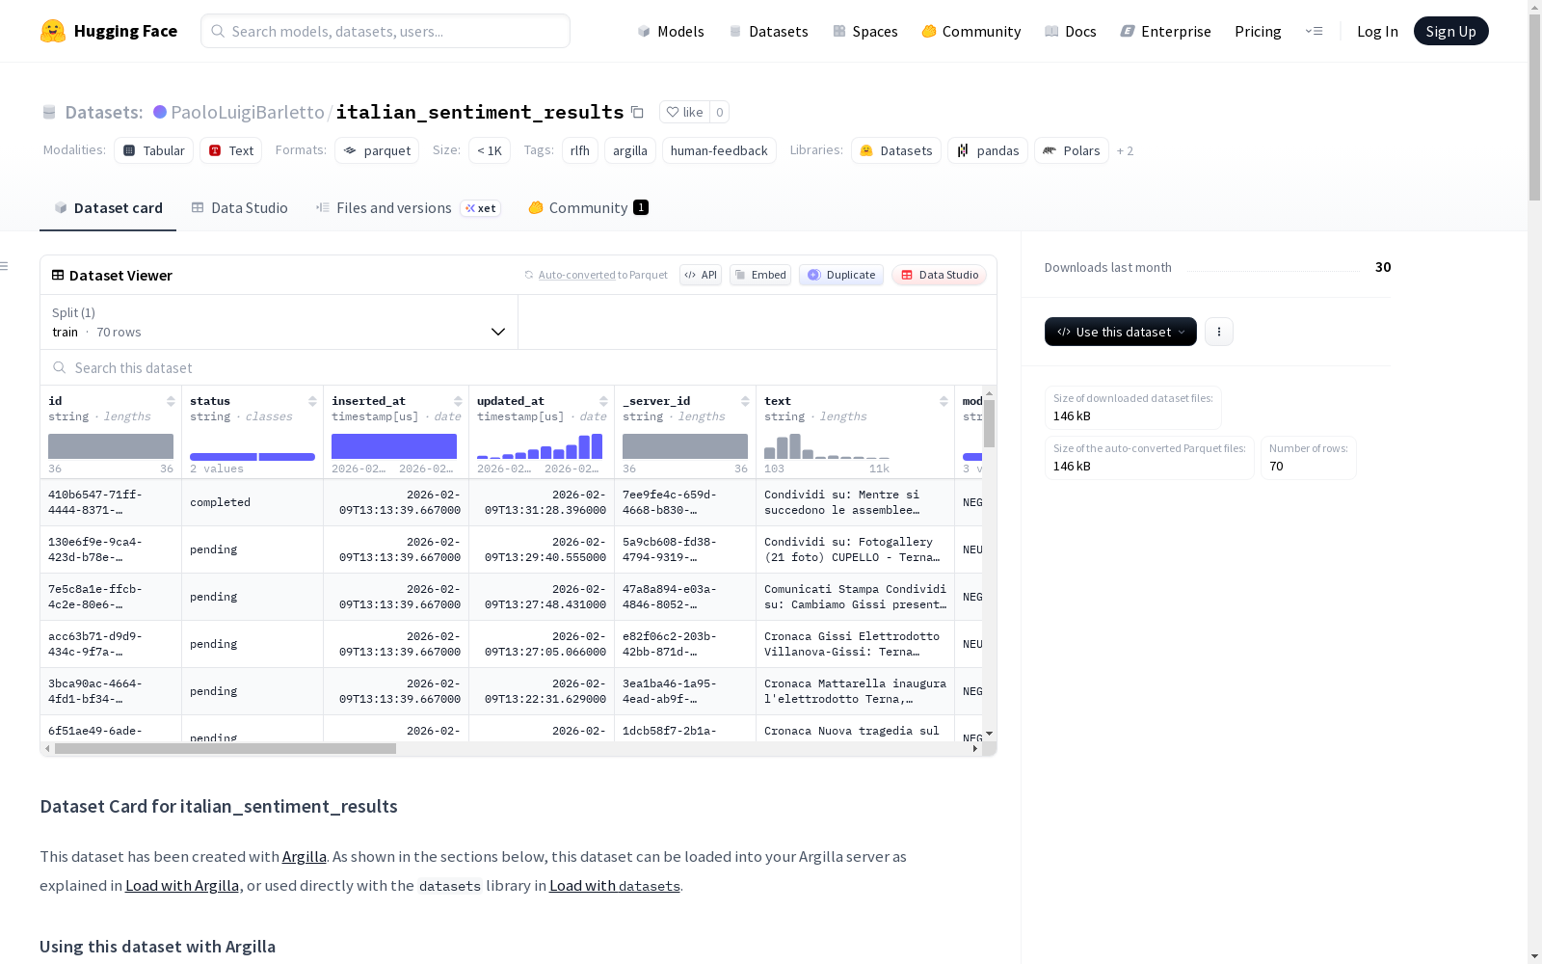Open Enterprise in top navigation
This screenshot has width=1542, height=964.
1165,31
